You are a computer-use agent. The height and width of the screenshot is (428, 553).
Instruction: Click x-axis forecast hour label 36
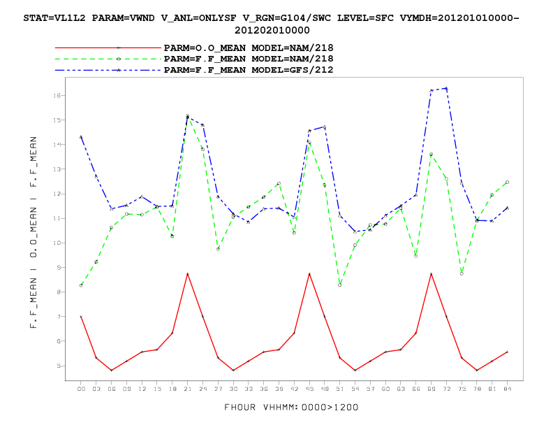pyautogui.click(x=264, y=389)
